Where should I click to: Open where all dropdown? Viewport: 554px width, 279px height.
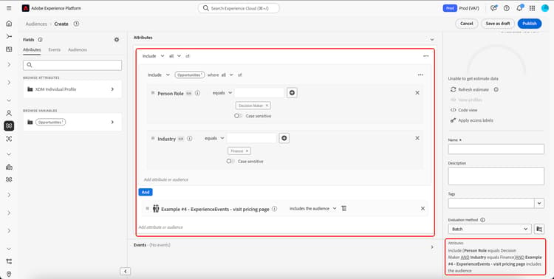[x=228, y=75]
